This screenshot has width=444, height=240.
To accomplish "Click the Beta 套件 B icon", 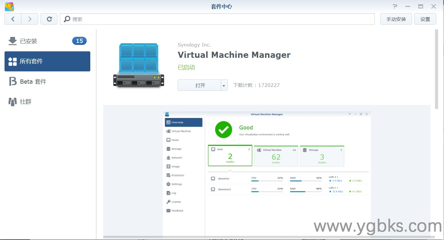I will (12, 81).
